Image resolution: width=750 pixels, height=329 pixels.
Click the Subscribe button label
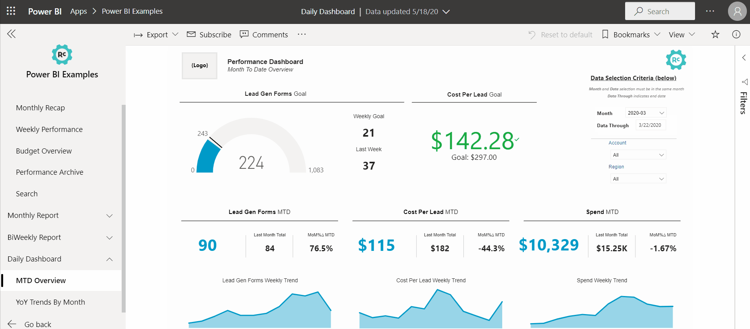(x=215, y=35)
